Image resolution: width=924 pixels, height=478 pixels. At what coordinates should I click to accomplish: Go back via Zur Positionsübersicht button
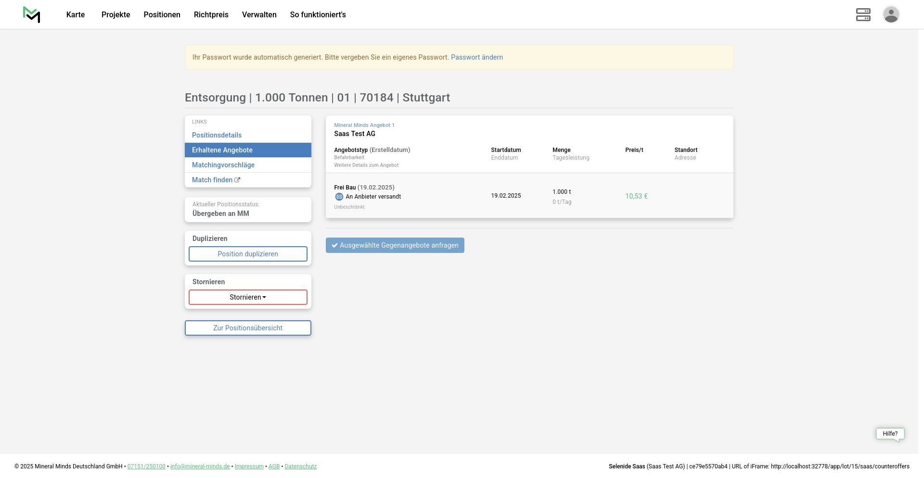(x=248, y=328)
